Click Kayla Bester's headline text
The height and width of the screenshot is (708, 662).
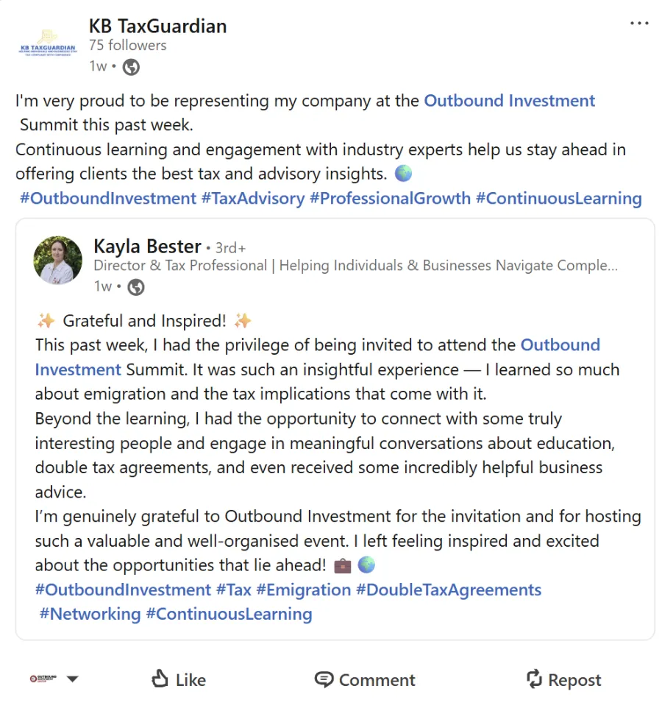355,266
